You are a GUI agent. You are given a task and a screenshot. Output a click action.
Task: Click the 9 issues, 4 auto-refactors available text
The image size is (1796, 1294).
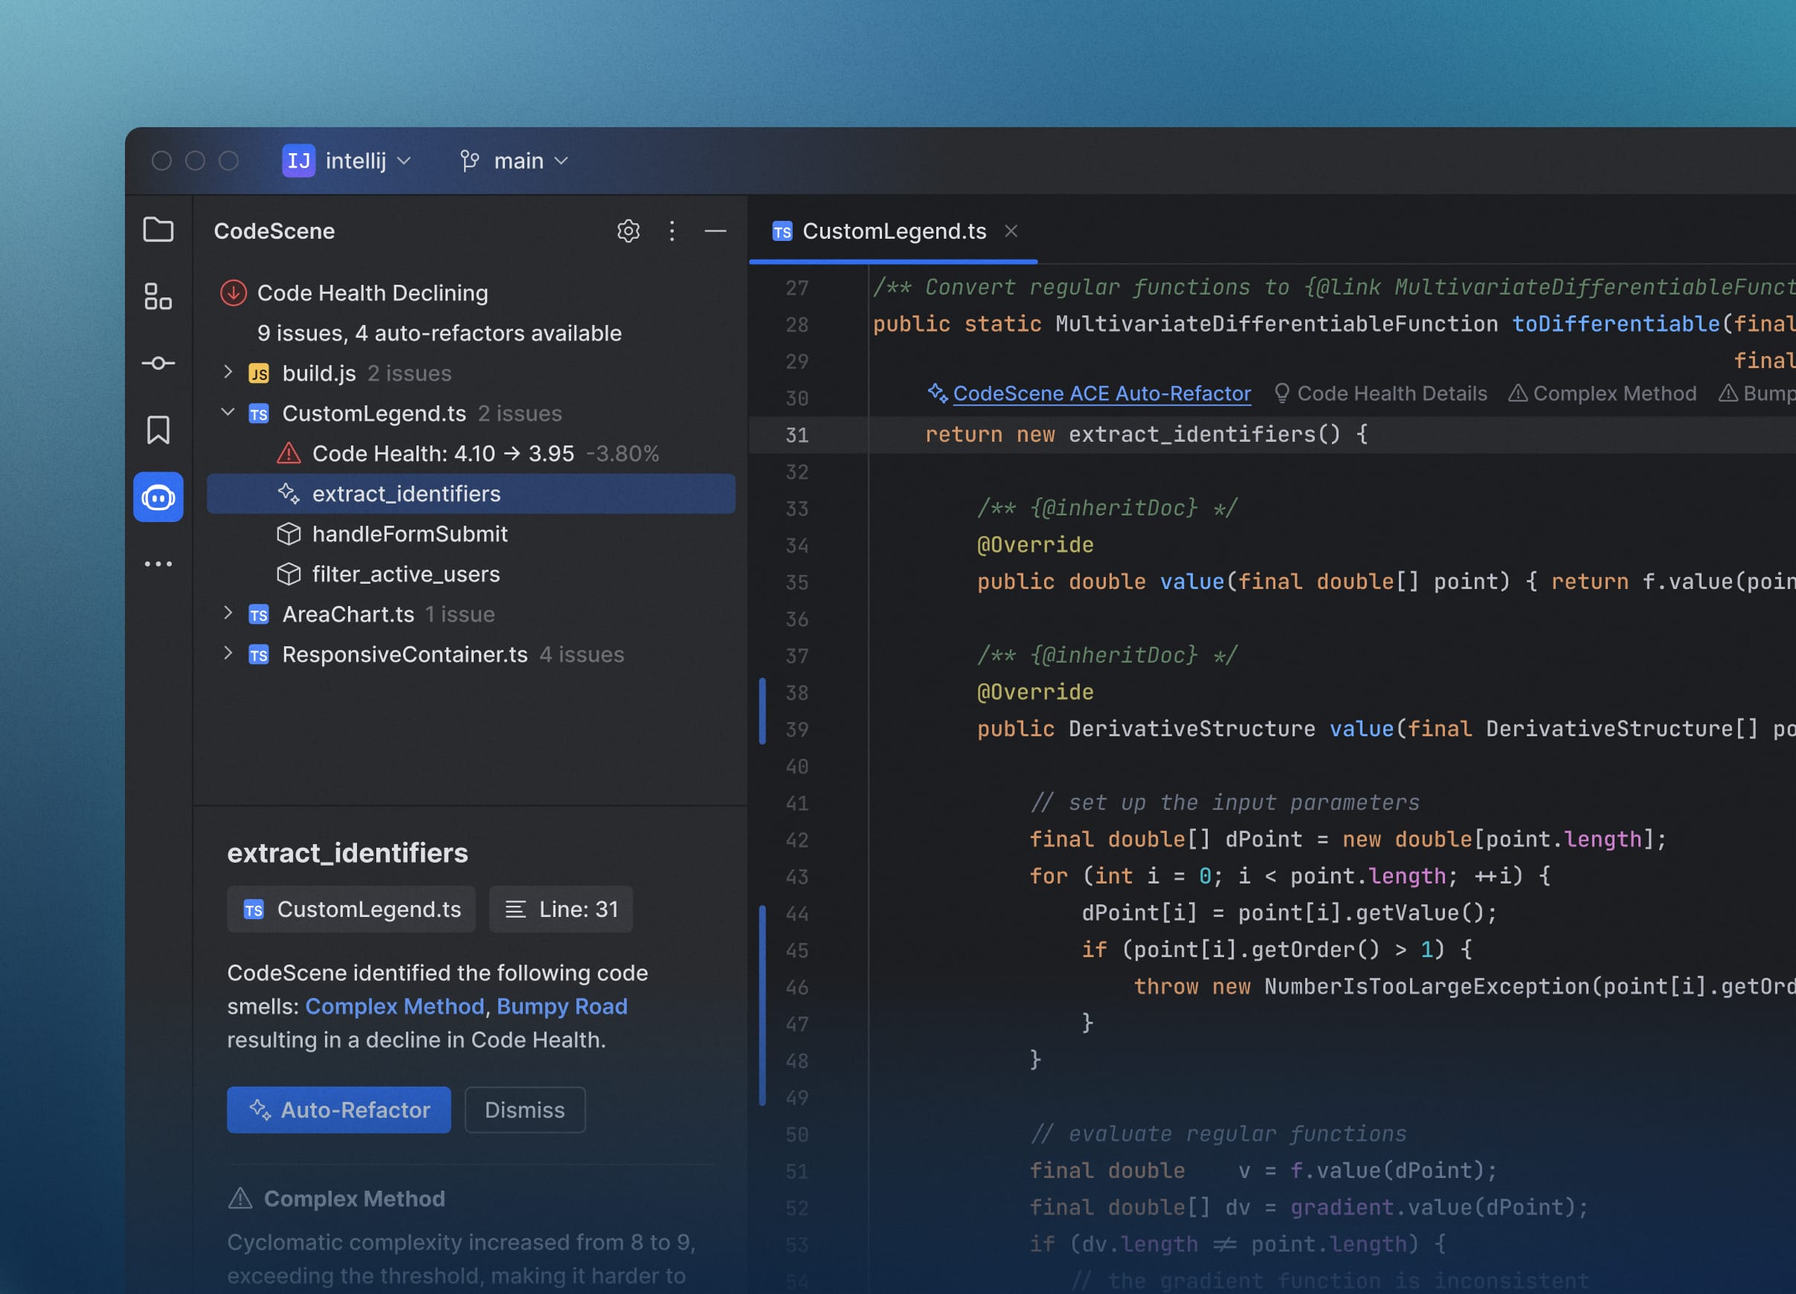point(440,333)
